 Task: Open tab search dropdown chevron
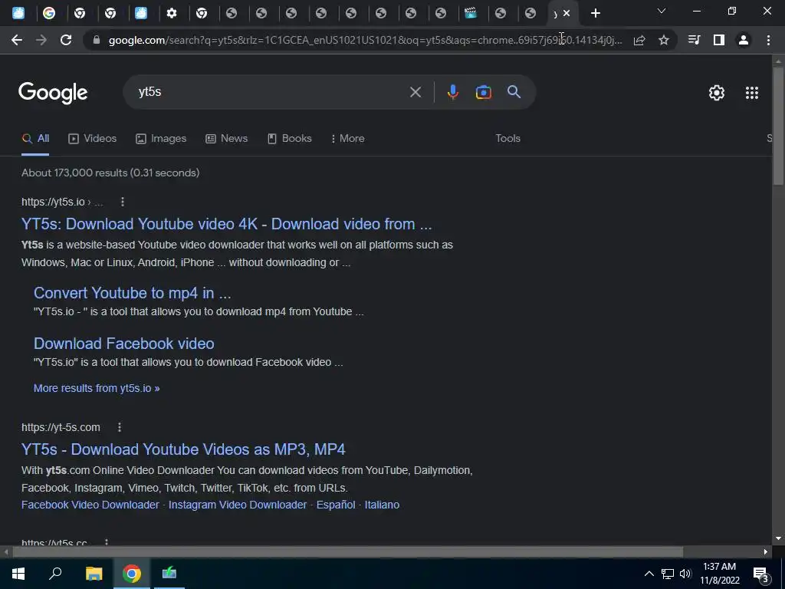tap(662, 11)
